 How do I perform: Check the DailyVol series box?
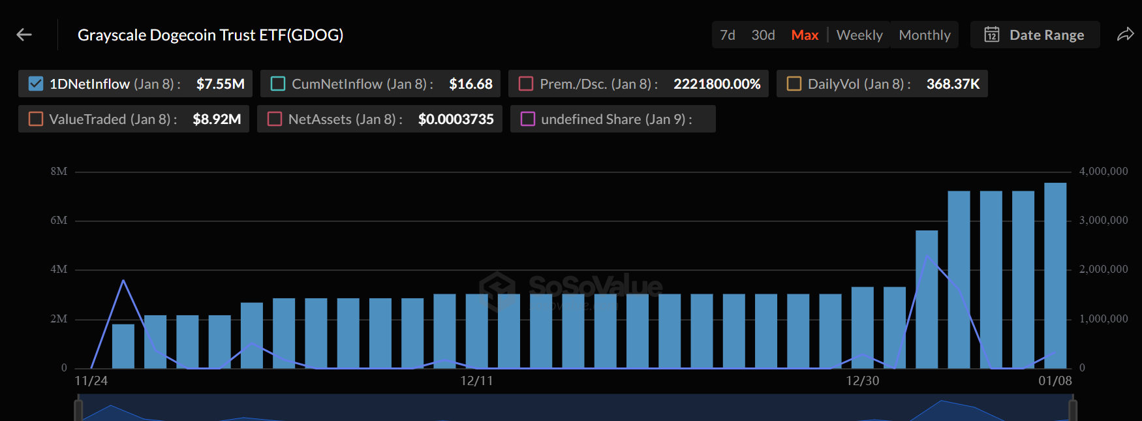coord(794,84)
